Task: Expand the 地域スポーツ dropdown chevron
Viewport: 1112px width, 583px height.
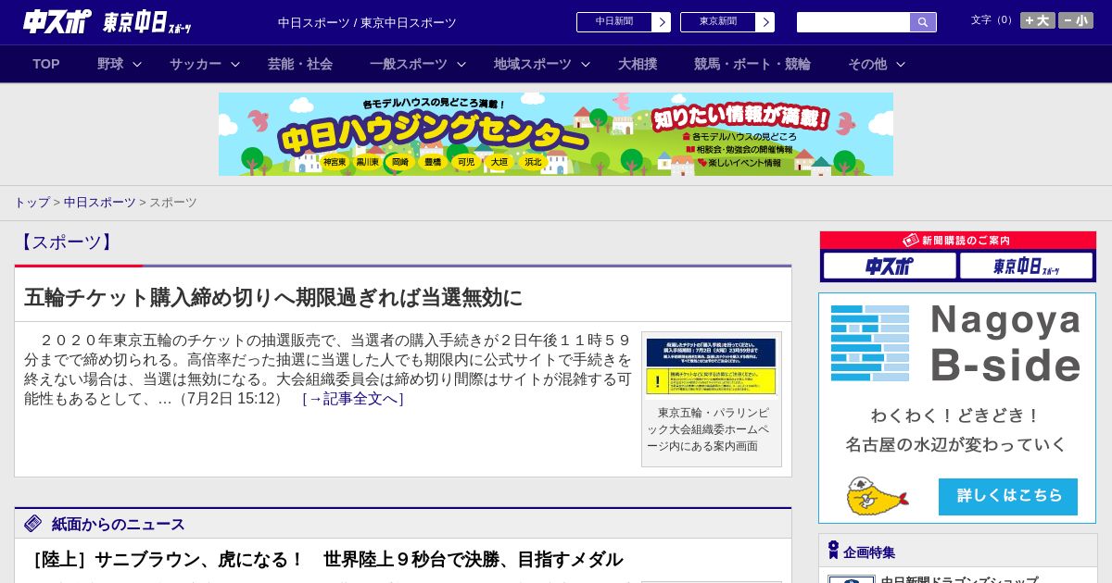Action: click(586, 64)
